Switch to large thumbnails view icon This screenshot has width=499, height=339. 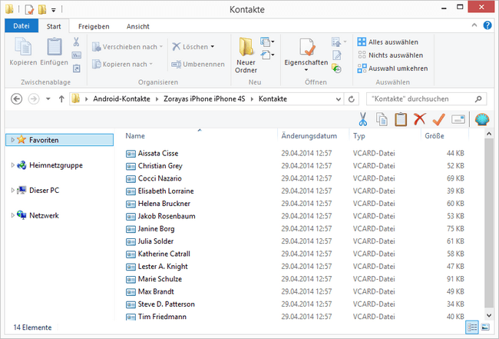click(x=485, y=327)
